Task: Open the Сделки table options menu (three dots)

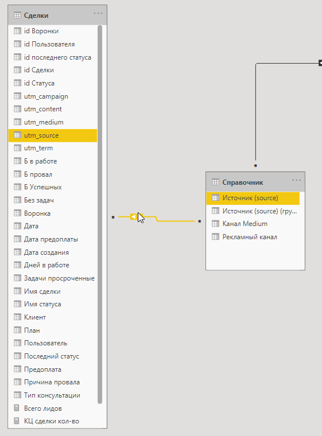Action: pos(98,13)
